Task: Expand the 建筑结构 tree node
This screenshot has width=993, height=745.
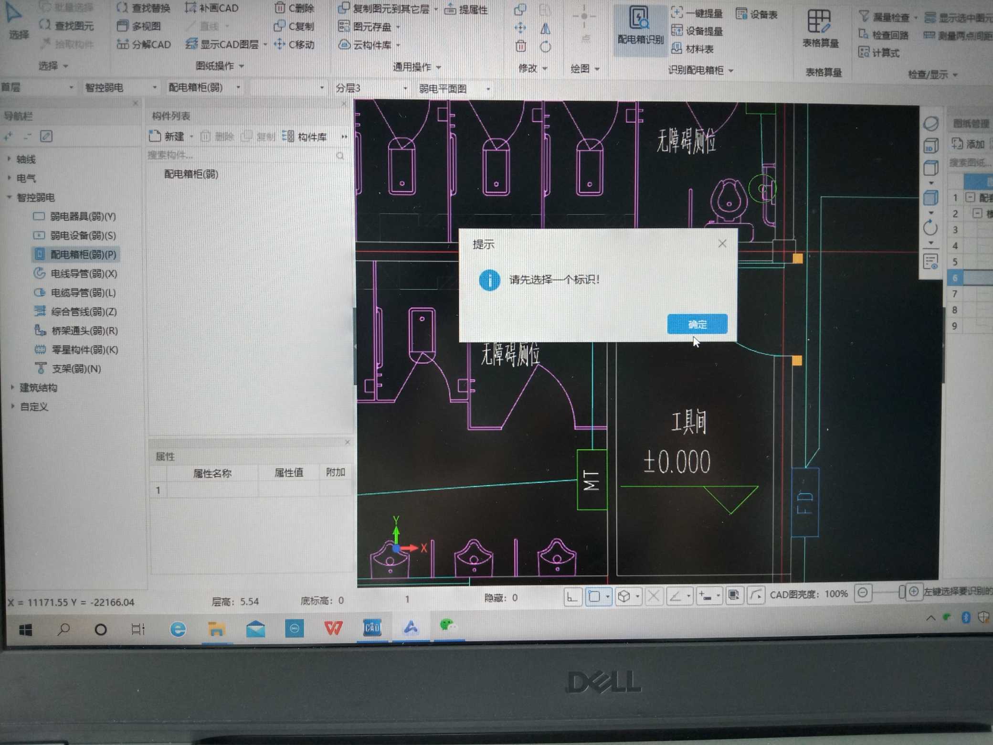Action: [12, 388]
